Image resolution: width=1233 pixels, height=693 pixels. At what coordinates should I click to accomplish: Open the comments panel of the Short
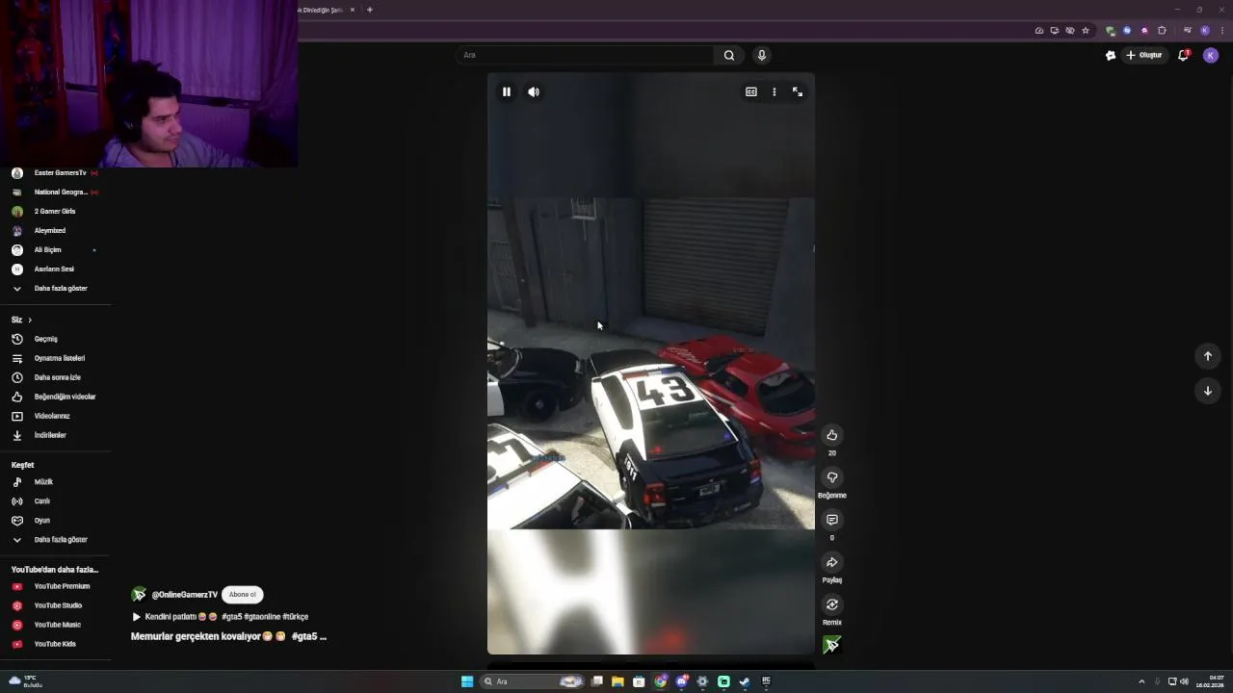point(832,520)
